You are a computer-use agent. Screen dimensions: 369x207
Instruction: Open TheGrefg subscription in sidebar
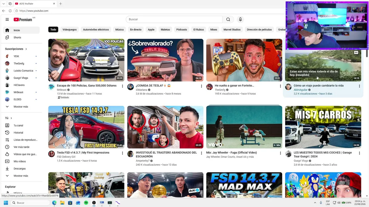pyautogui.click(x=21, y=64)
